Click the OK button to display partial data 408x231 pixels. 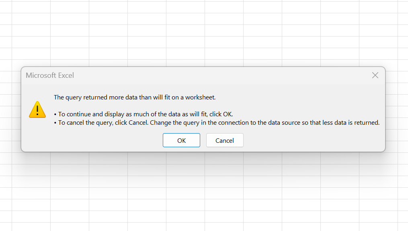pyautogui.click(x=181, y=140)
